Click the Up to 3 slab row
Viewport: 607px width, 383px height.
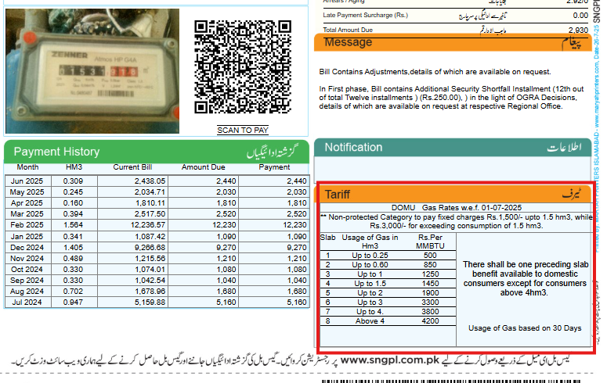[x=388, y=302]
